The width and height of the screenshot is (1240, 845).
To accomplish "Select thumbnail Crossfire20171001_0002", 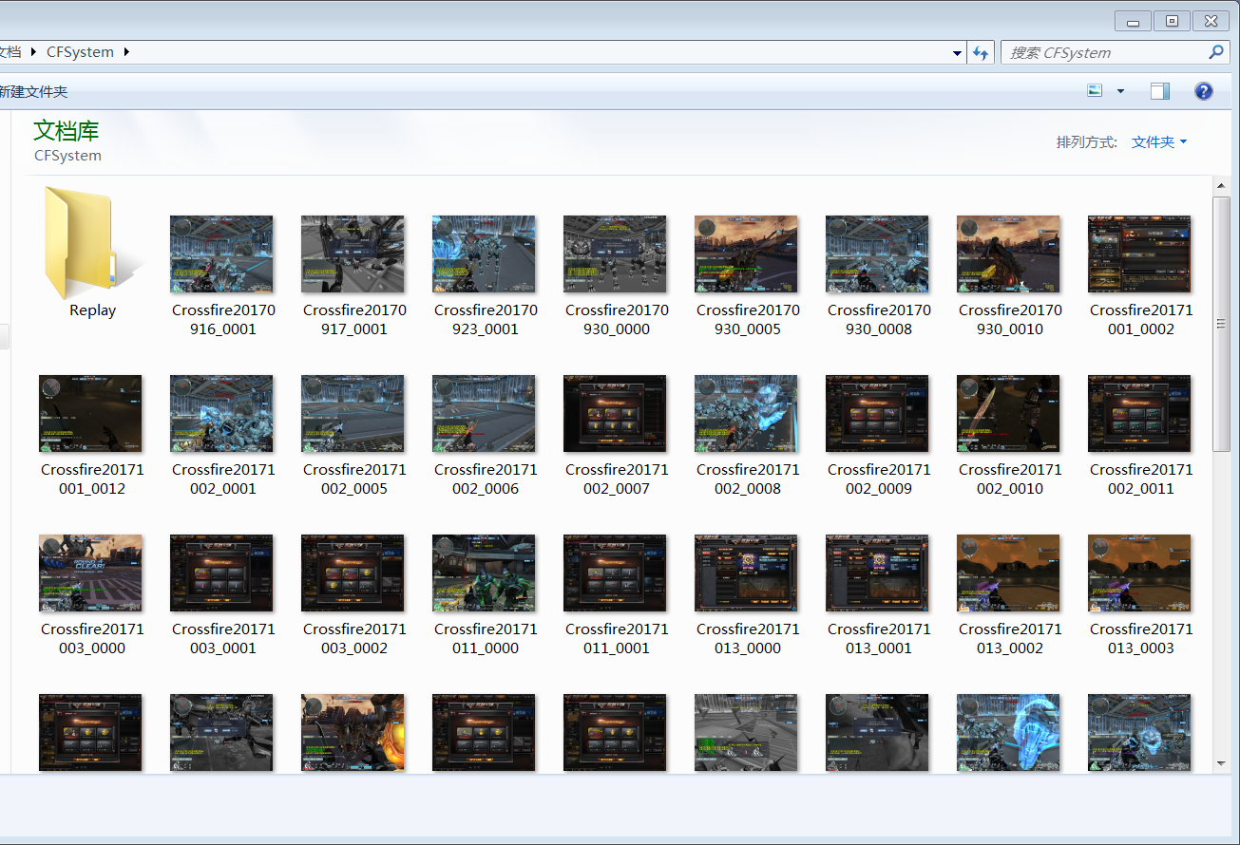I will (x=1139, y=254).
